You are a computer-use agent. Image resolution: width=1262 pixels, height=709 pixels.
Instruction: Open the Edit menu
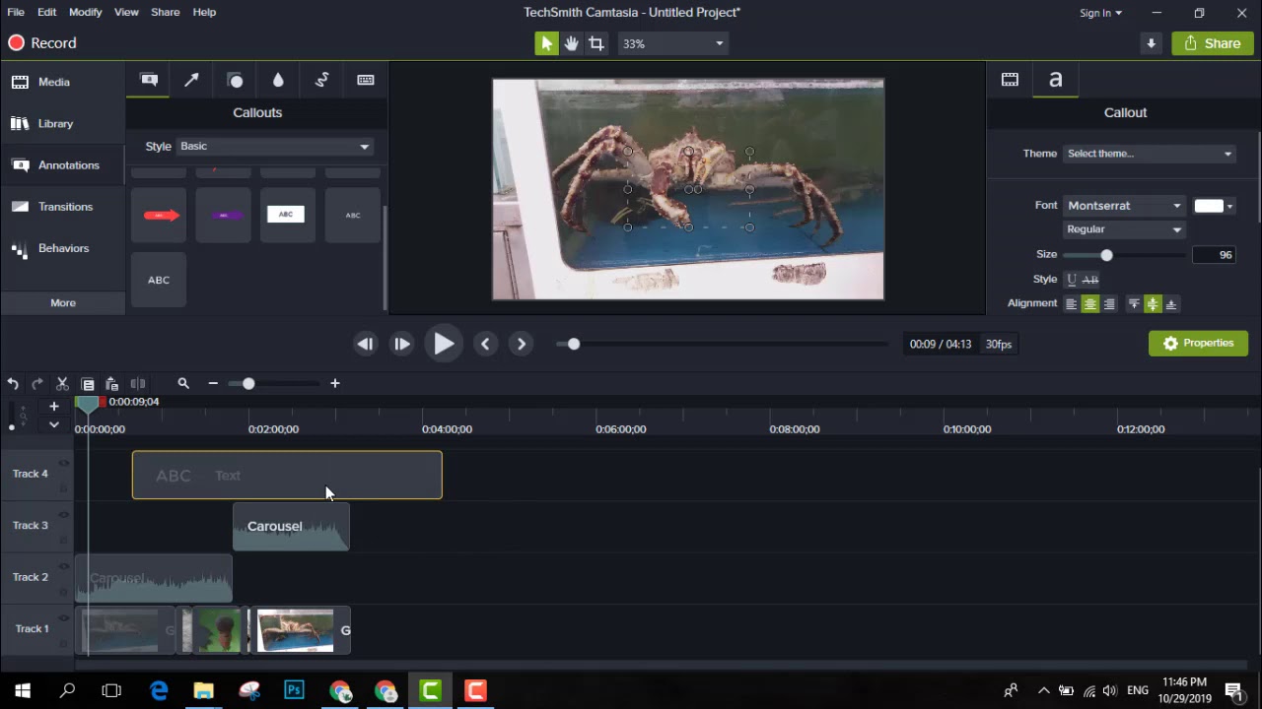click(47, 12)
